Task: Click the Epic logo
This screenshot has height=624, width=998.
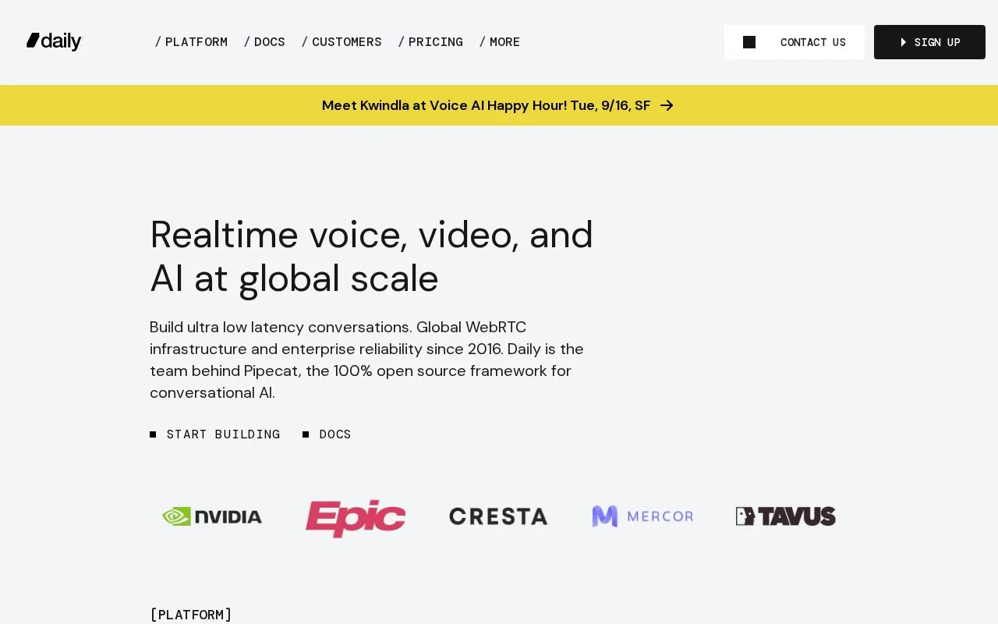Action: (x=356, y=518)
